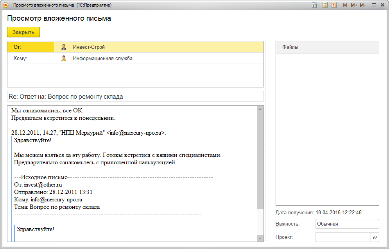389x249 pixels.
Task: Click the line 'Отправлено: 28.12.2011 13:31'
Action: click(x=53, y=192)
